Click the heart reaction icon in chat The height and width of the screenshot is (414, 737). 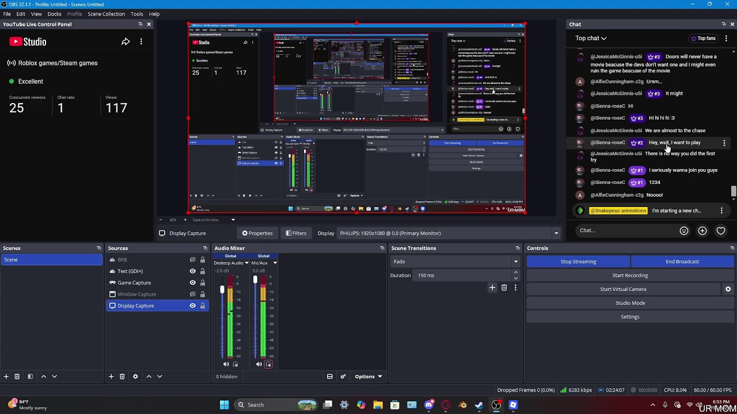721,231
